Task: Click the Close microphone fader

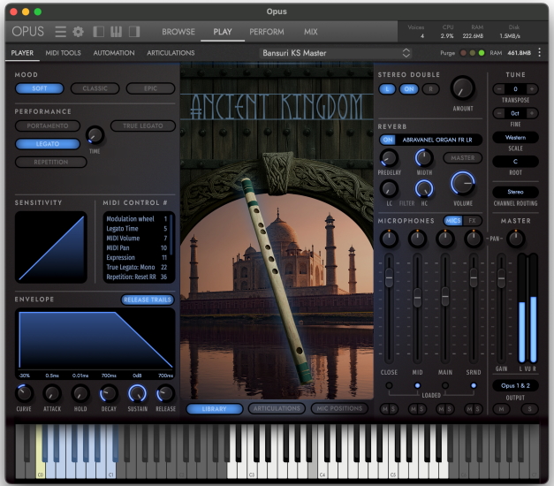Action: coord(389,277)
